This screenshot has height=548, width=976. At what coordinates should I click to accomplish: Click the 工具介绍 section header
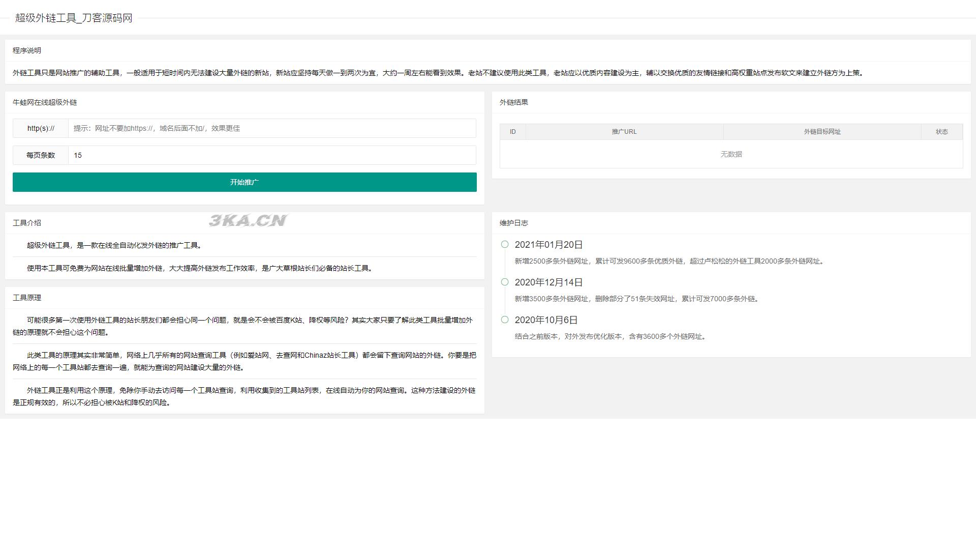pyautogui.click(x=26, y=223)
